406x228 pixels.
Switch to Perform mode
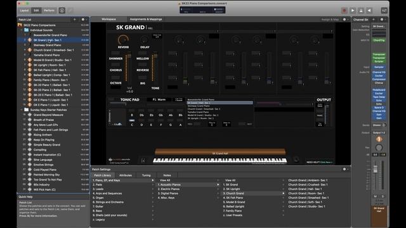pos(49,11)
